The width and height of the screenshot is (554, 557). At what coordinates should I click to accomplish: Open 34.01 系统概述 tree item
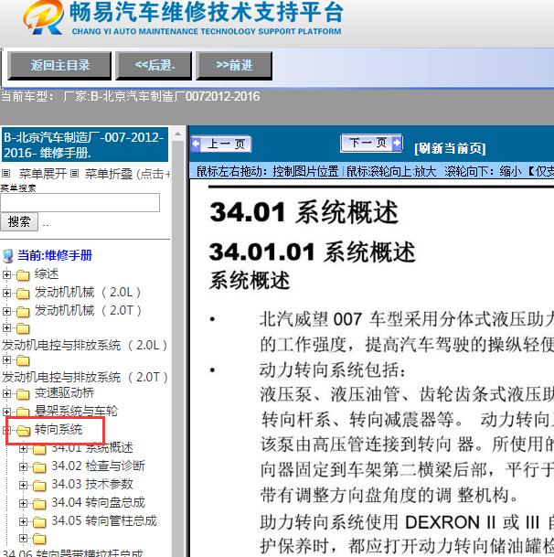(92, 447)
